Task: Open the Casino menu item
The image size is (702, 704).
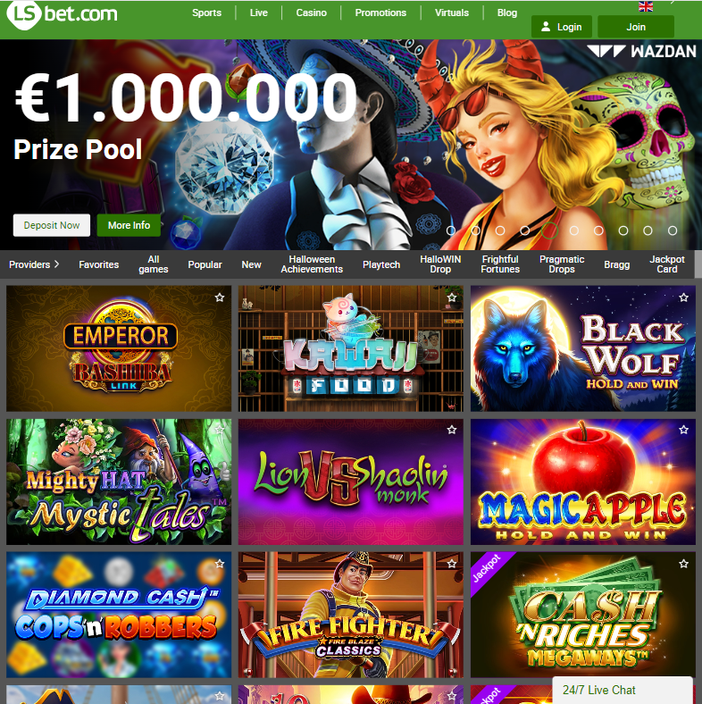Action: (x=311, y=13)
